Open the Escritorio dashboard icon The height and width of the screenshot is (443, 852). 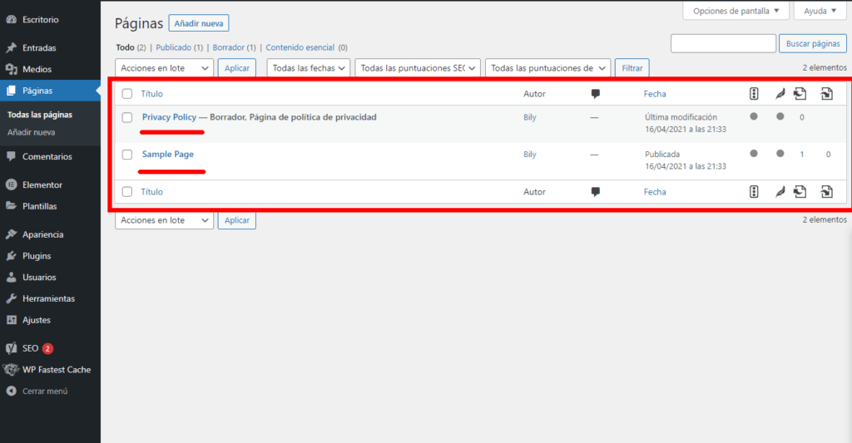[x=12, y=20]
